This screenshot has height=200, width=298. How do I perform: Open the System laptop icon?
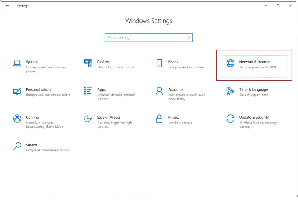coord(17,63)
